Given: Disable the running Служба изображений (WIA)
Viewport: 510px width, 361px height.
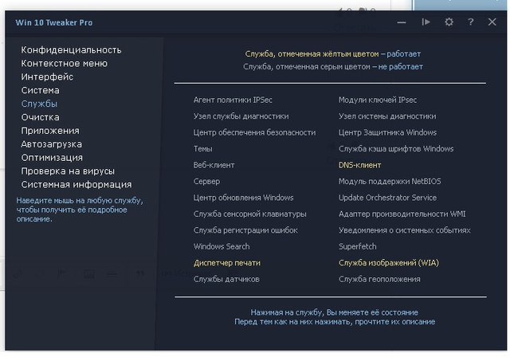Looking at the screenshot, I should coord(389,262).
